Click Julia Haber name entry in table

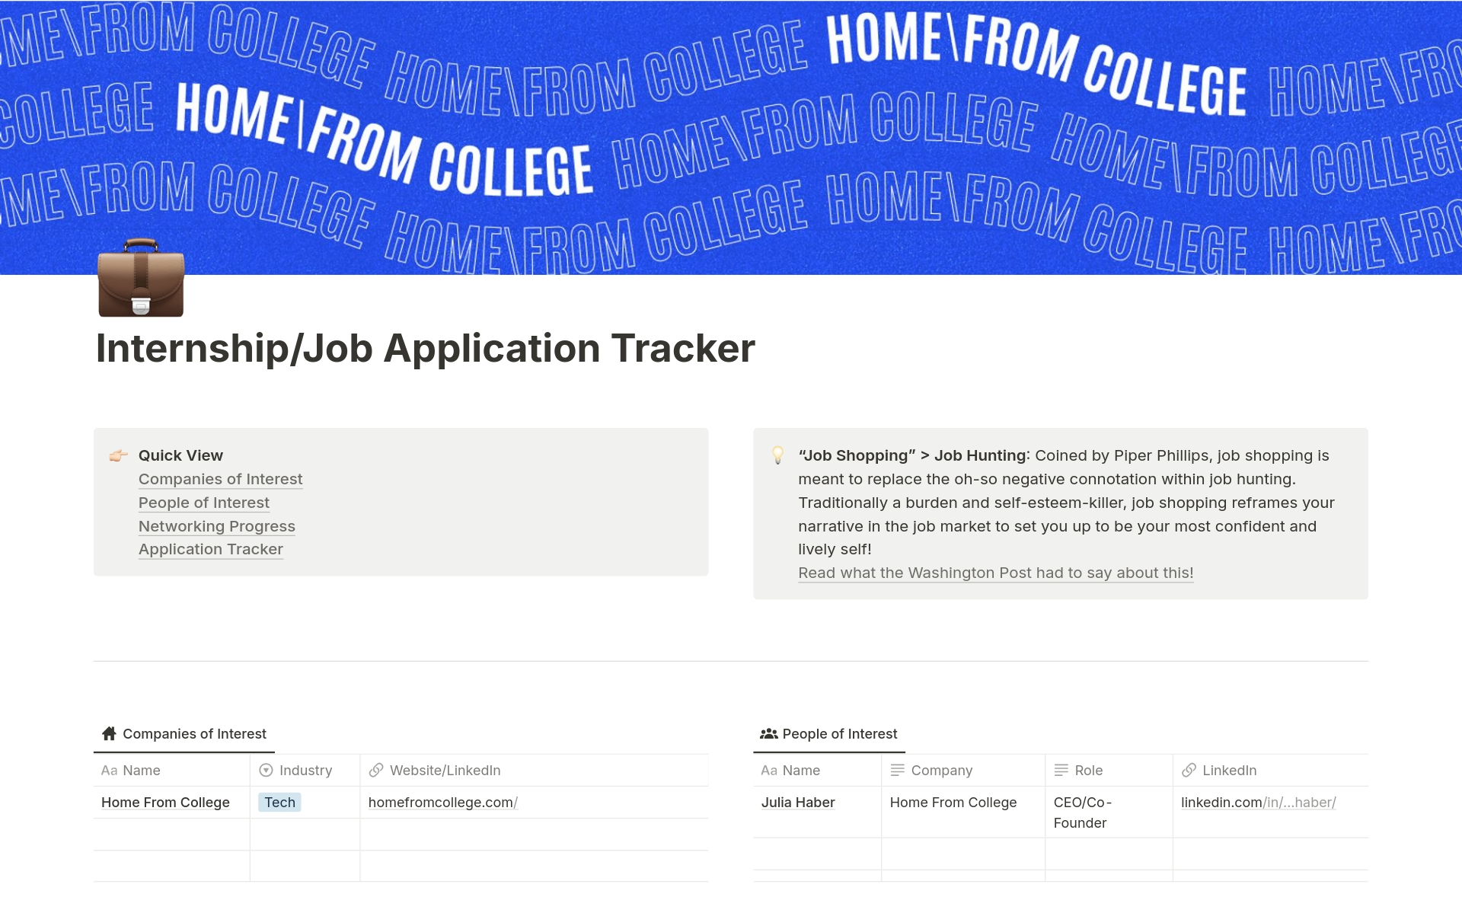798,802
